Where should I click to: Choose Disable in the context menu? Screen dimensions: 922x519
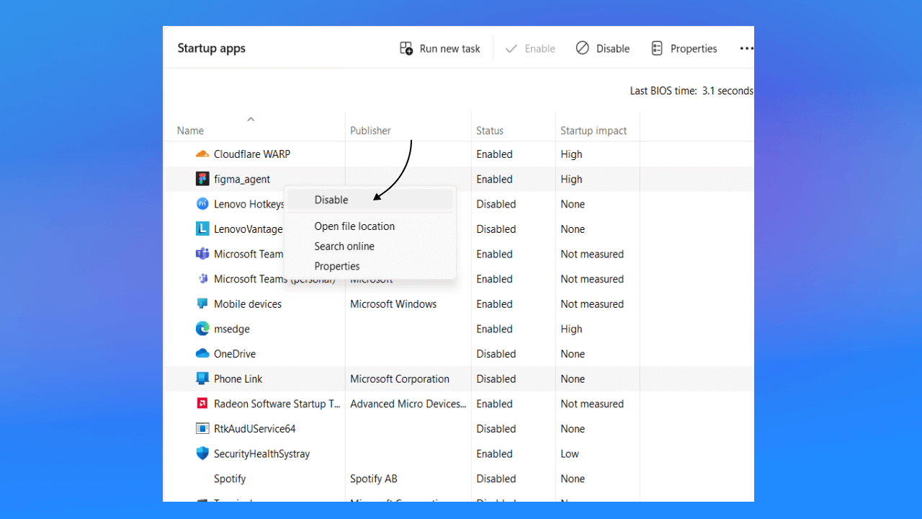click(x=370, y=200)
